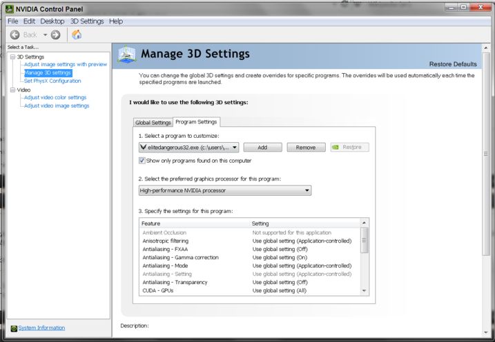Click the NVIDIA Control Panel title icon

coord(10,9)
